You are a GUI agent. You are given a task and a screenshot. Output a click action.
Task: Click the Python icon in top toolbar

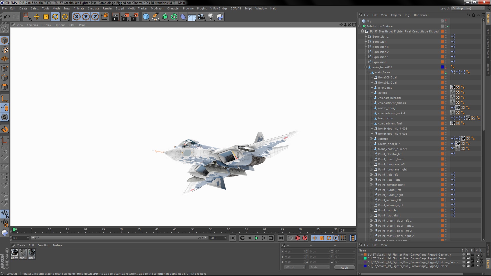[x=220, y=17]
